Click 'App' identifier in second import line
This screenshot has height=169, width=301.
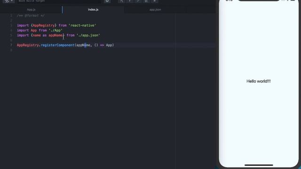click(x=34, y=31)
